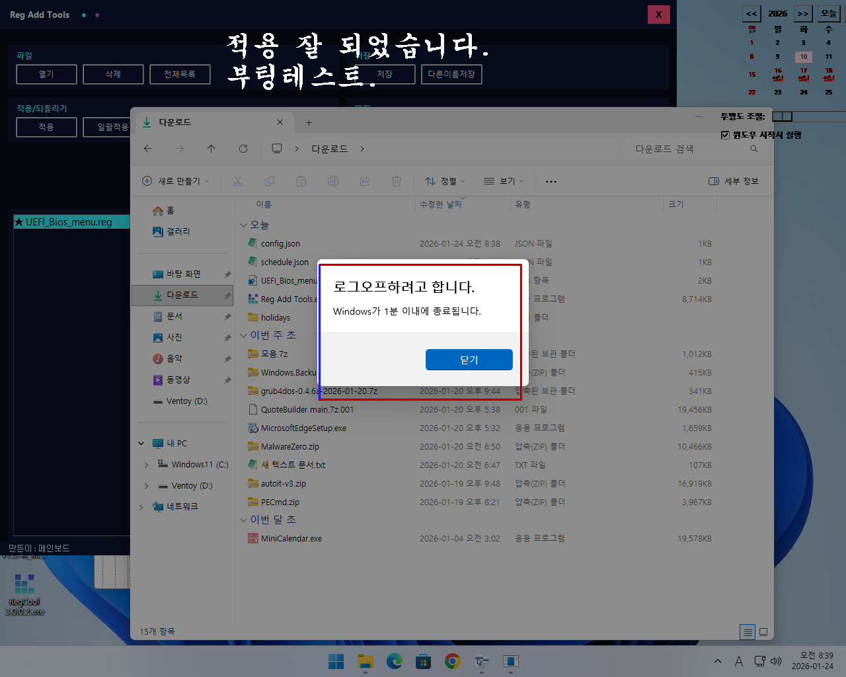Click Explorer up-folder arrow
The height and width of the screenshot is (677, 846).
coord(211,149)
